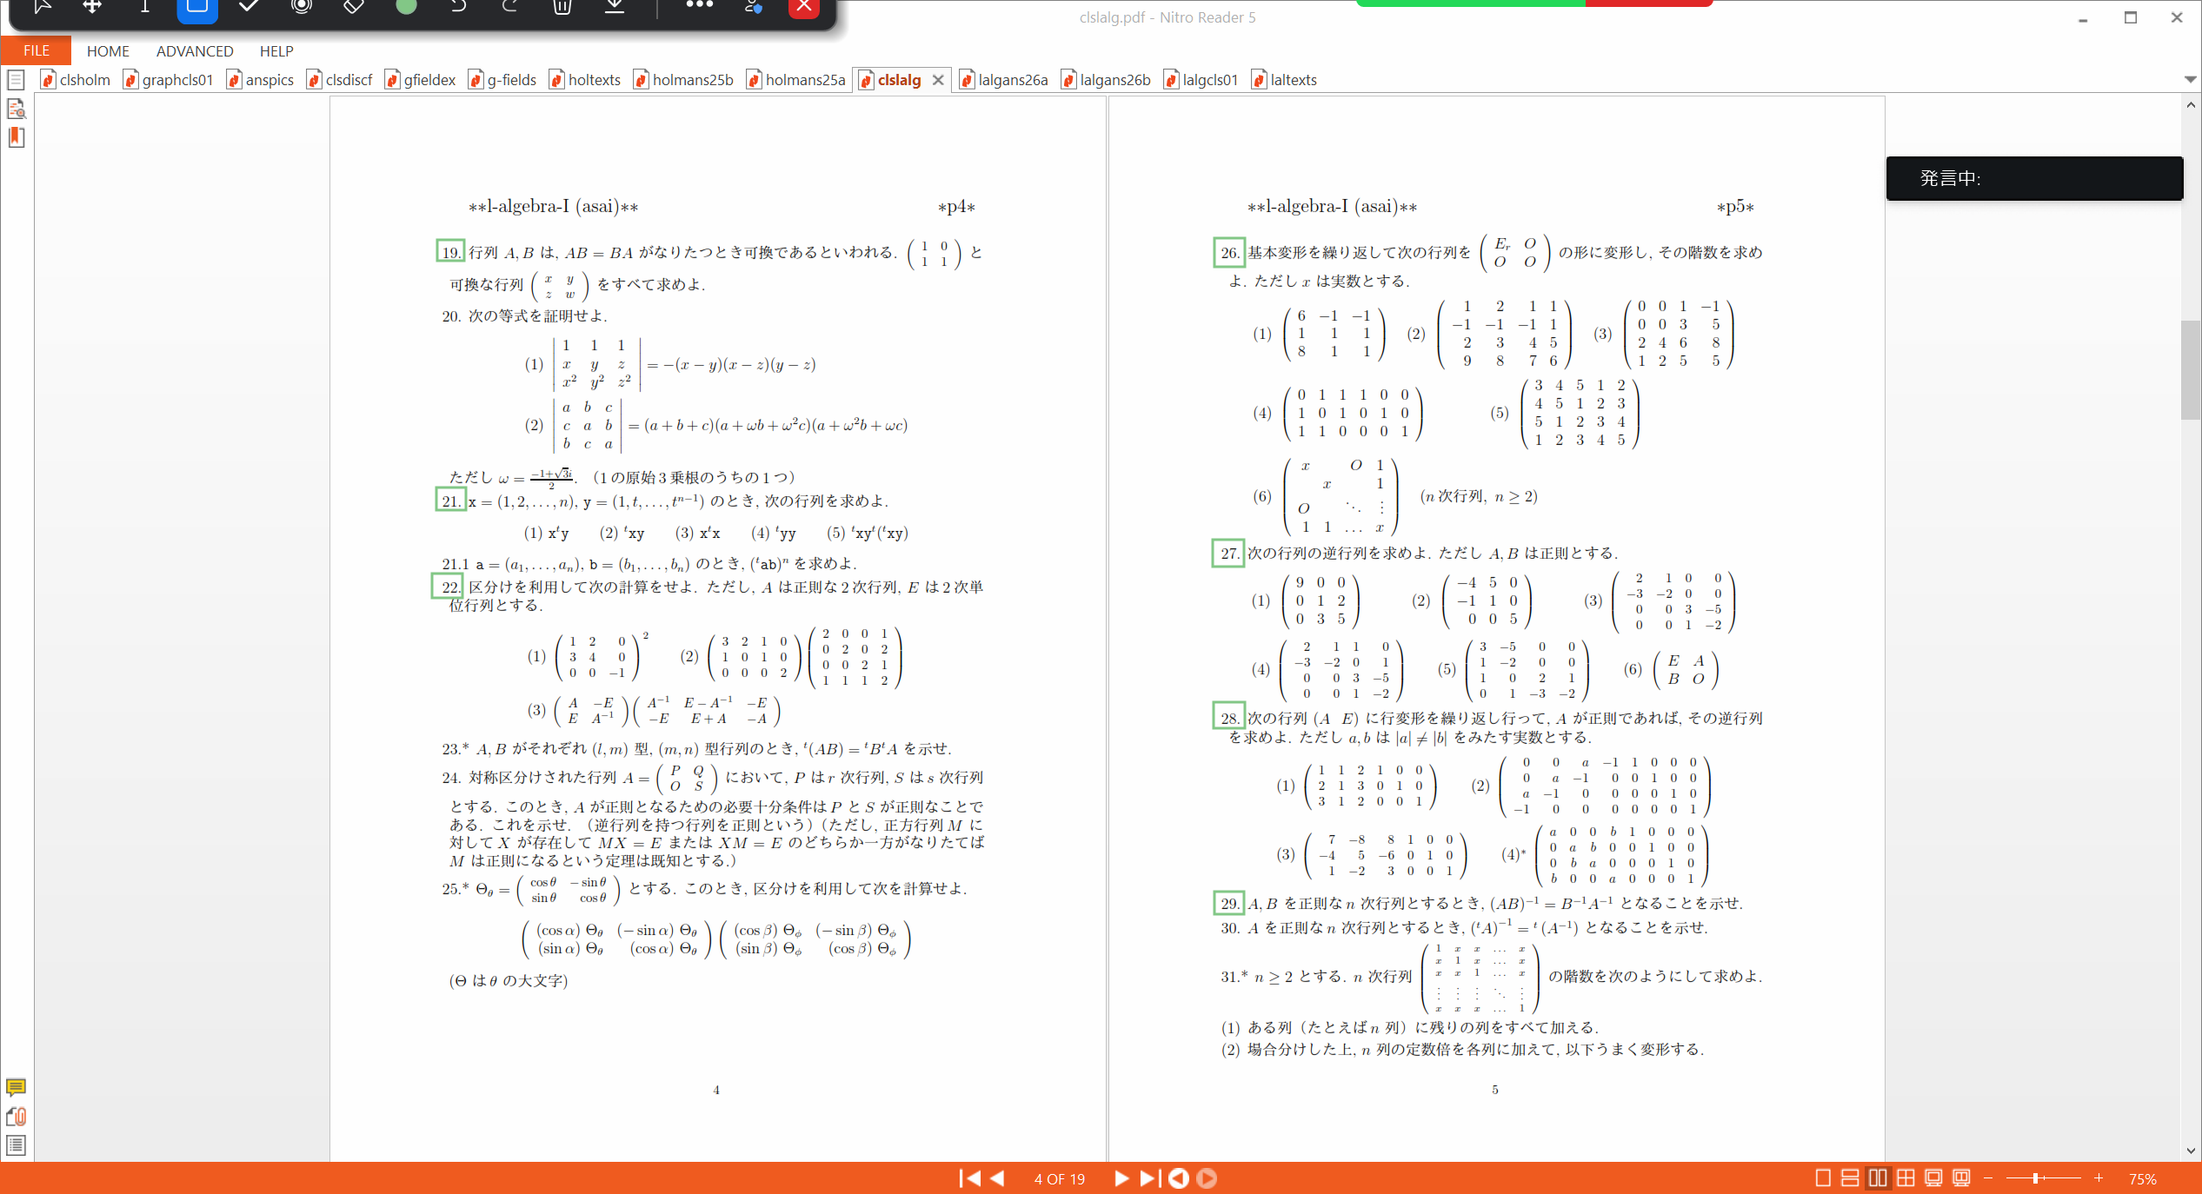Zoom in with the plus button

pos(2099,1178)
